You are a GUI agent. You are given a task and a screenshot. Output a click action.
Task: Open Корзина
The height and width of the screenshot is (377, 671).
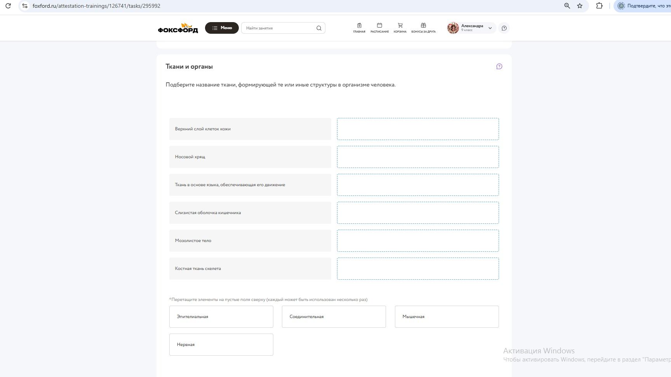(400, 28)
